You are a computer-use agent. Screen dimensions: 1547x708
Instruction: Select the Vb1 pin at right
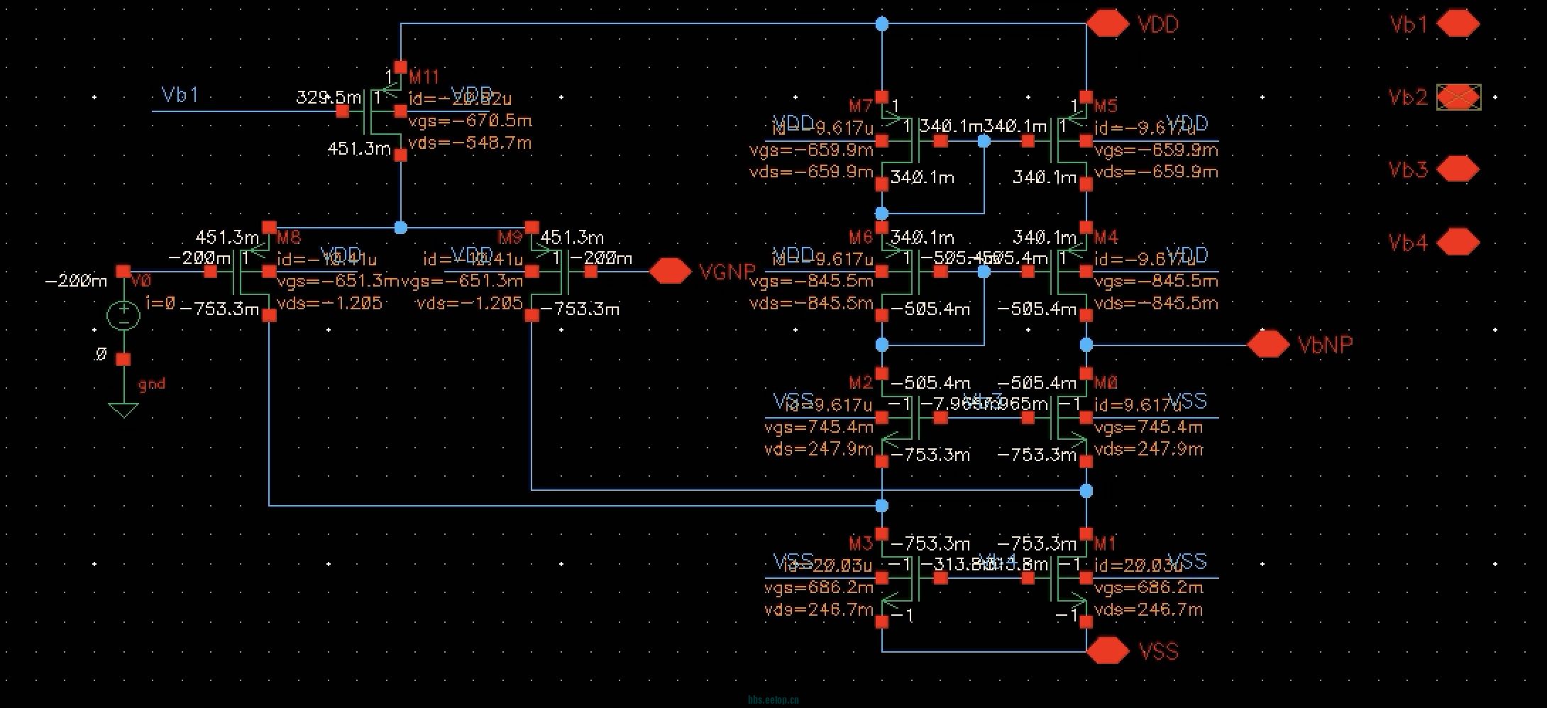coord(1458,24)
